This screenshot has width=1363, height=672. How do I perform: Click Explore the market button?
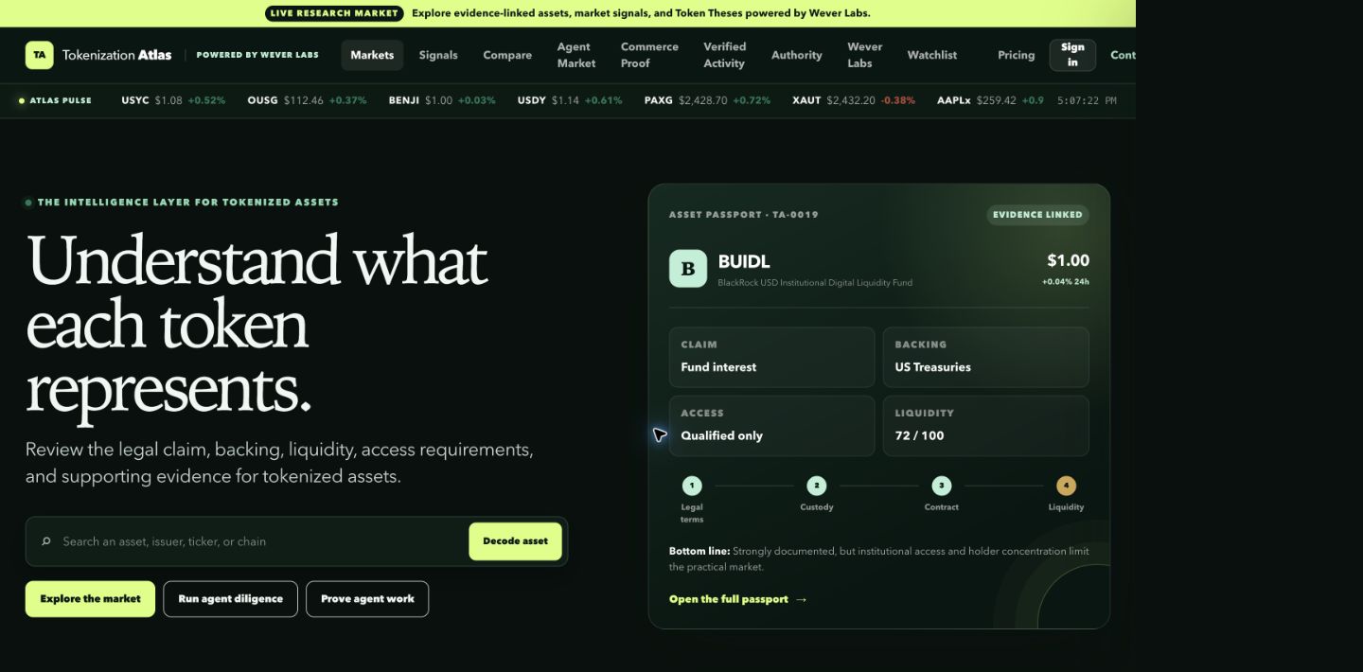coord(90,599)
